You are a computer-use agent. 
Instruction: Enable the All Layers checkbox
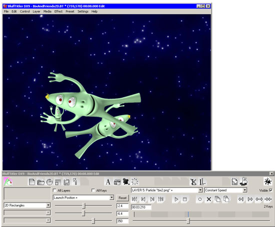click(x=54, y=190)
